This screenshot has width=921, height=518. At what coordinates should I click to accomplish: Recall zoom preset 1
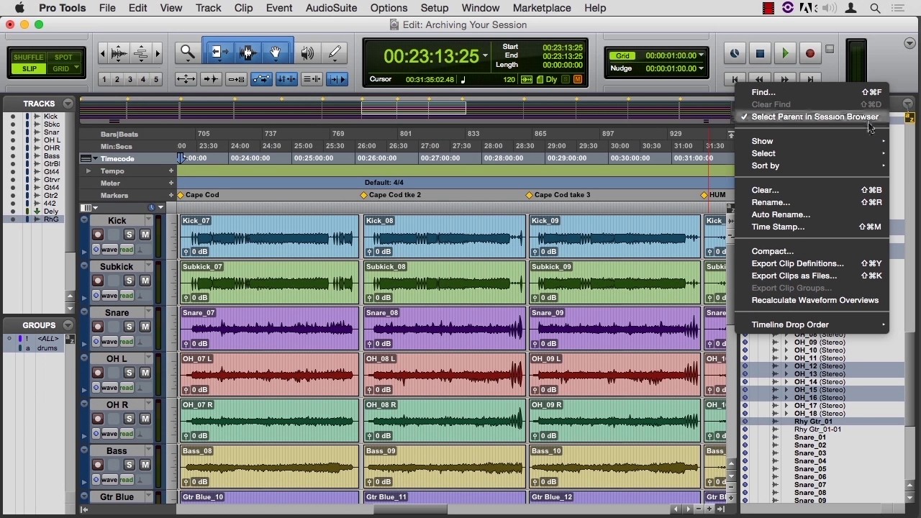pyautogui.click(x=104, y=79)
